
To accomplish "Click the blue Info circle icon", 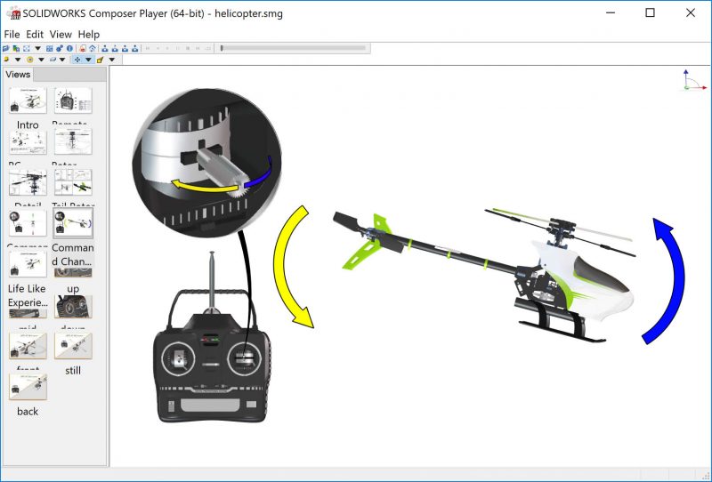I will [69, 49].
